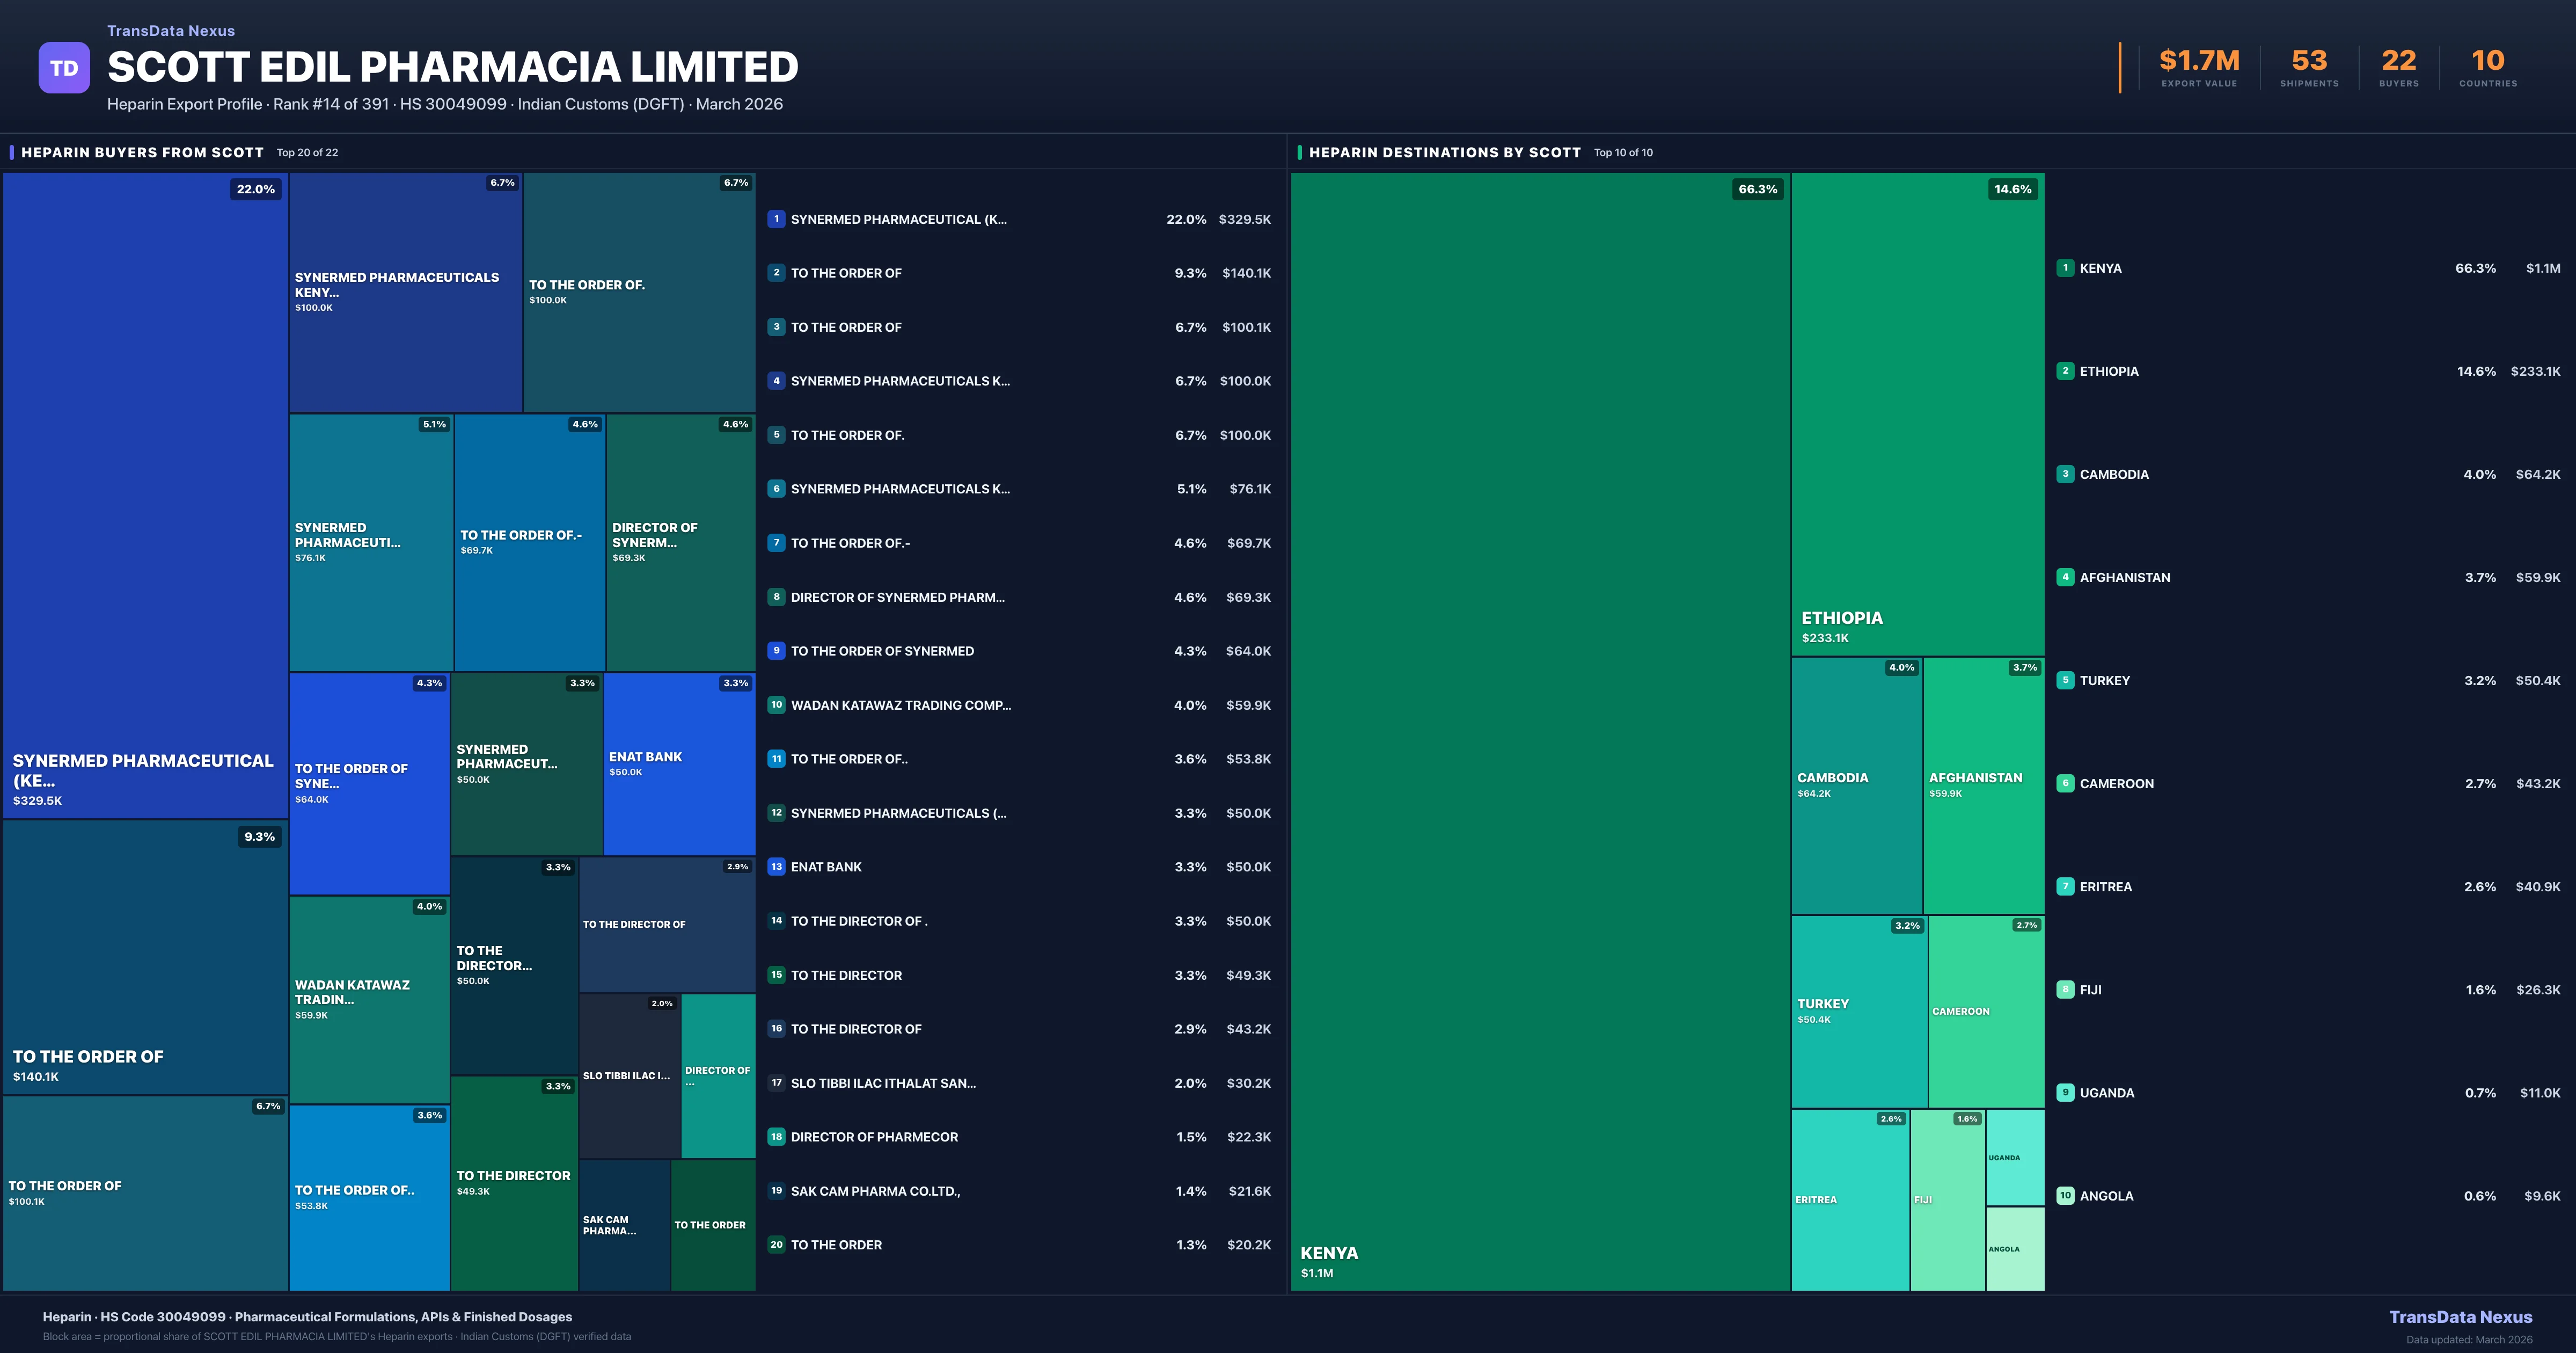The image size is (2576, 1353).
Task: Click the ENAT BANK treemap tile
Action: [x=679, y=763]
